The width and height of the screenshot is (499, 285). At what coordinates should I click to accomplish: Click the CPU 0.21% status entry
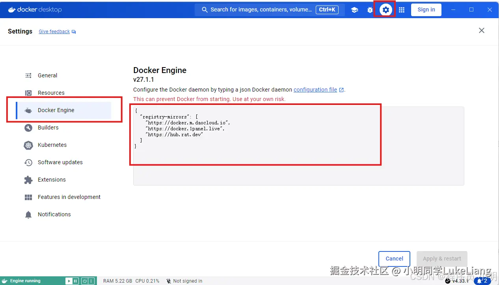click(x=147, y=281)
